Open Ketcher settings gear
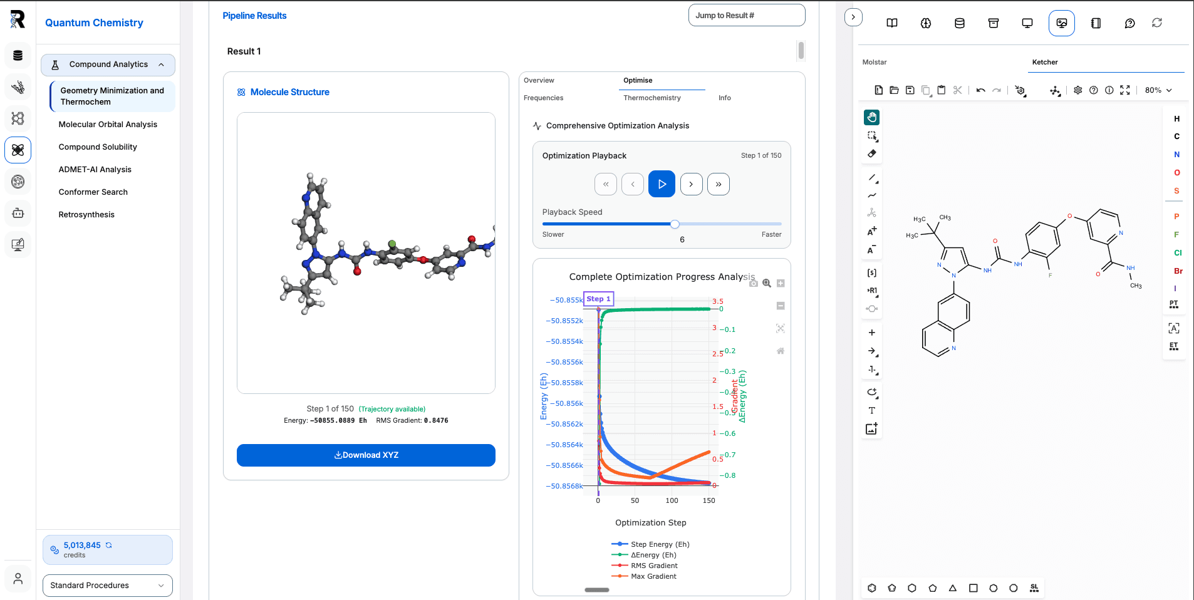This screenshot has width=1194, height=600. pos(1078,90)
